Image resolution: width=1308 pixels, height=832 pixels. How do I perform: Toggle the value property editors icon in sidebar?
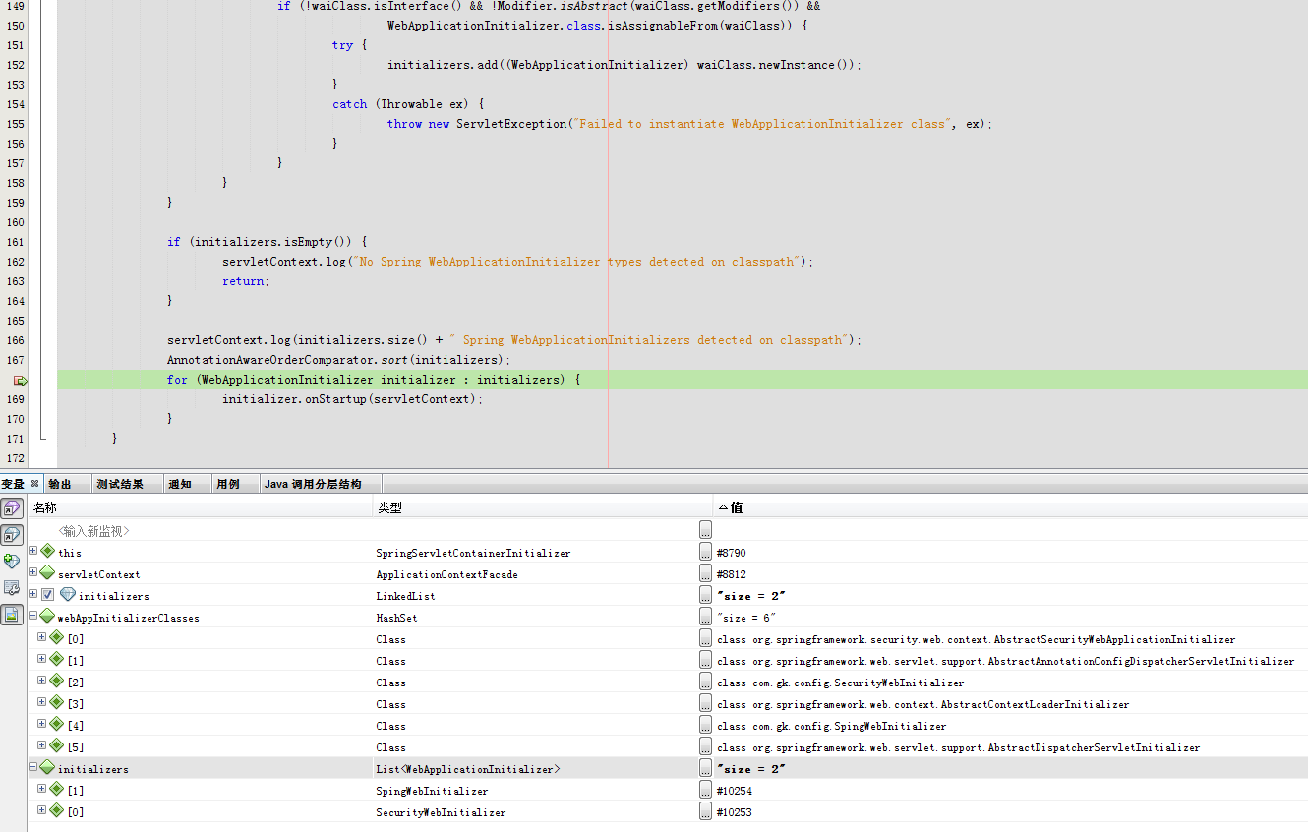coord(11,614)
